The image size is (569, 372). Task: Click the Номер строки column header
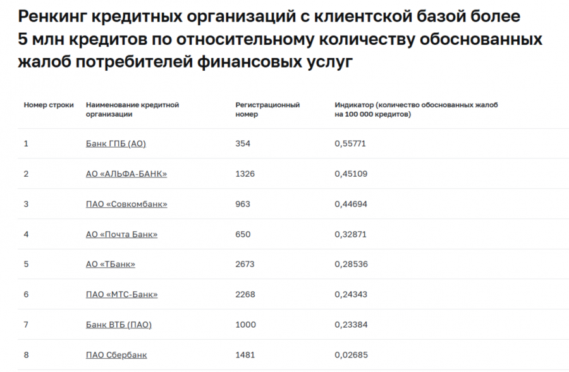pos(49,105)
